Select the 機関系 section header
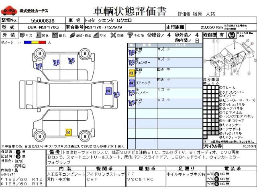The image size is (257, 193). 105,169
